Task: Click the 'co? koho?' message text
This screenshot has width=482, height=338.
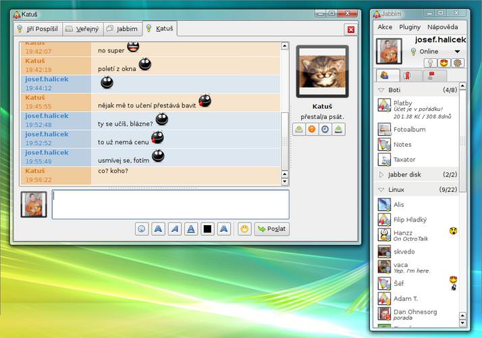Action: click(x=113, y=171)
